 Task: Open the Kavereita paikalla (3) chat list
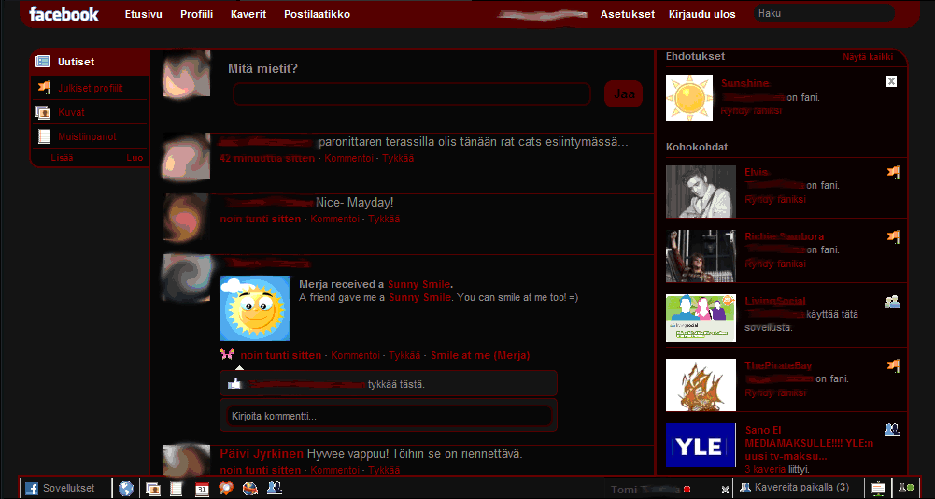[795, 488]
